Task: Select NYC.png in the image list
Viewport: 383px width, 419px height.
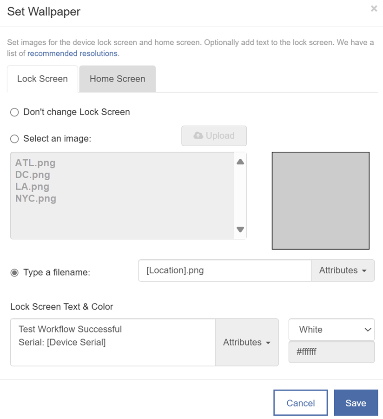Action: pyautogui.click(x=36, y=198)
